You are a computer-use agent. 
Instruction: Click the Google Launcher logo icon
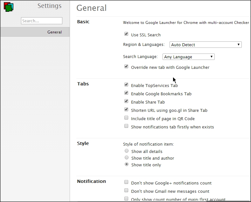9,7
